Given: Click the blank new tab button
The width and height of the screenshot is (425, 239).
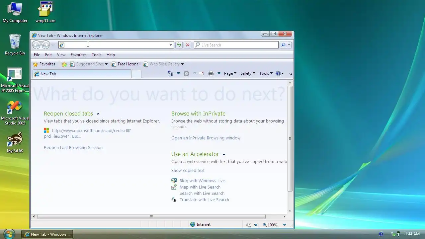Looking at the screenshot, I should coord(136,74).
